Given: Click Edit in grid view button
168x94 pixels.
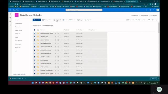Looking at the screenshot, I should pos(47,20).
